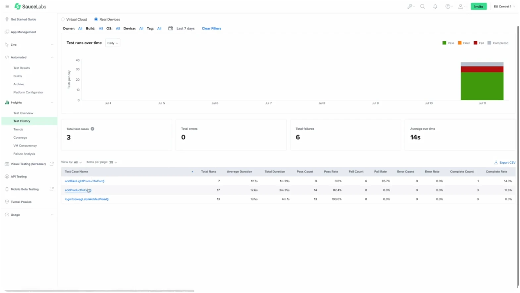Open the View by All dropdown

78,162
